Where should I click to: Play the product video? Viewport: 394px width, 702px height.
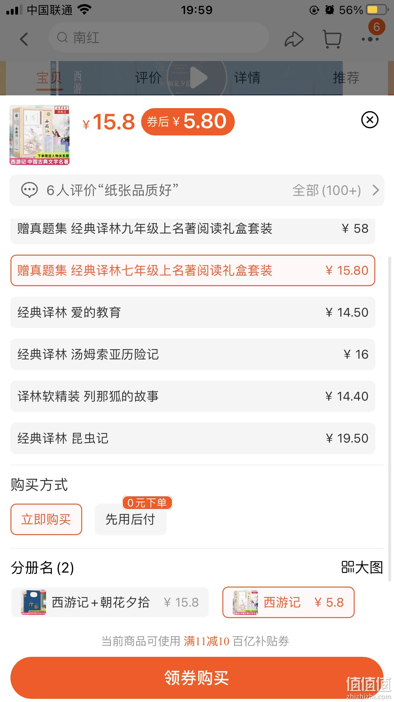(197, 78)
